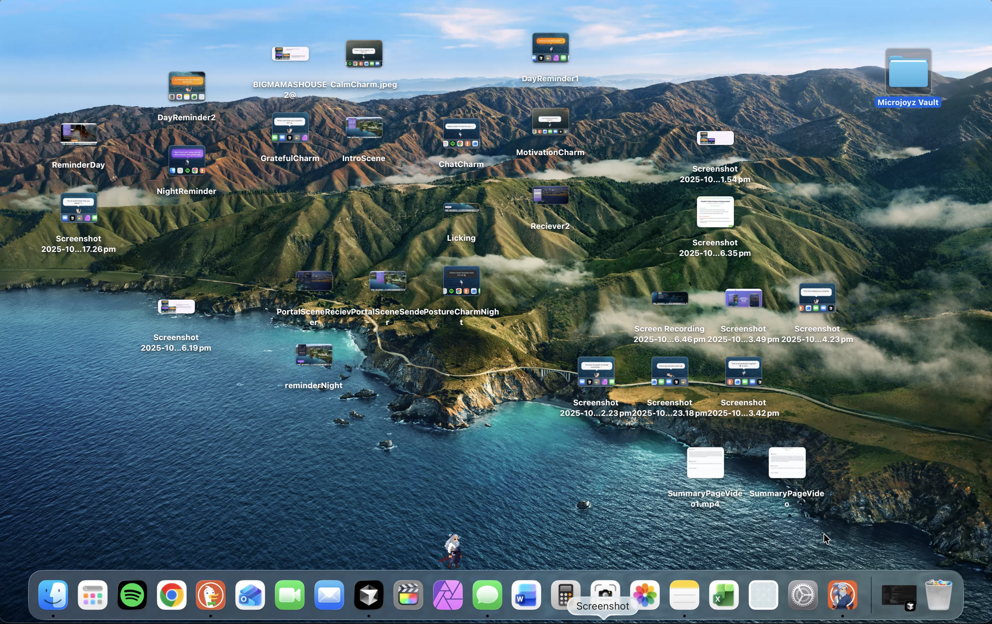Viewport: 992px width, 624px height.
Task: Select the CalmCharm.jpeg file
Action: (364, 54)
